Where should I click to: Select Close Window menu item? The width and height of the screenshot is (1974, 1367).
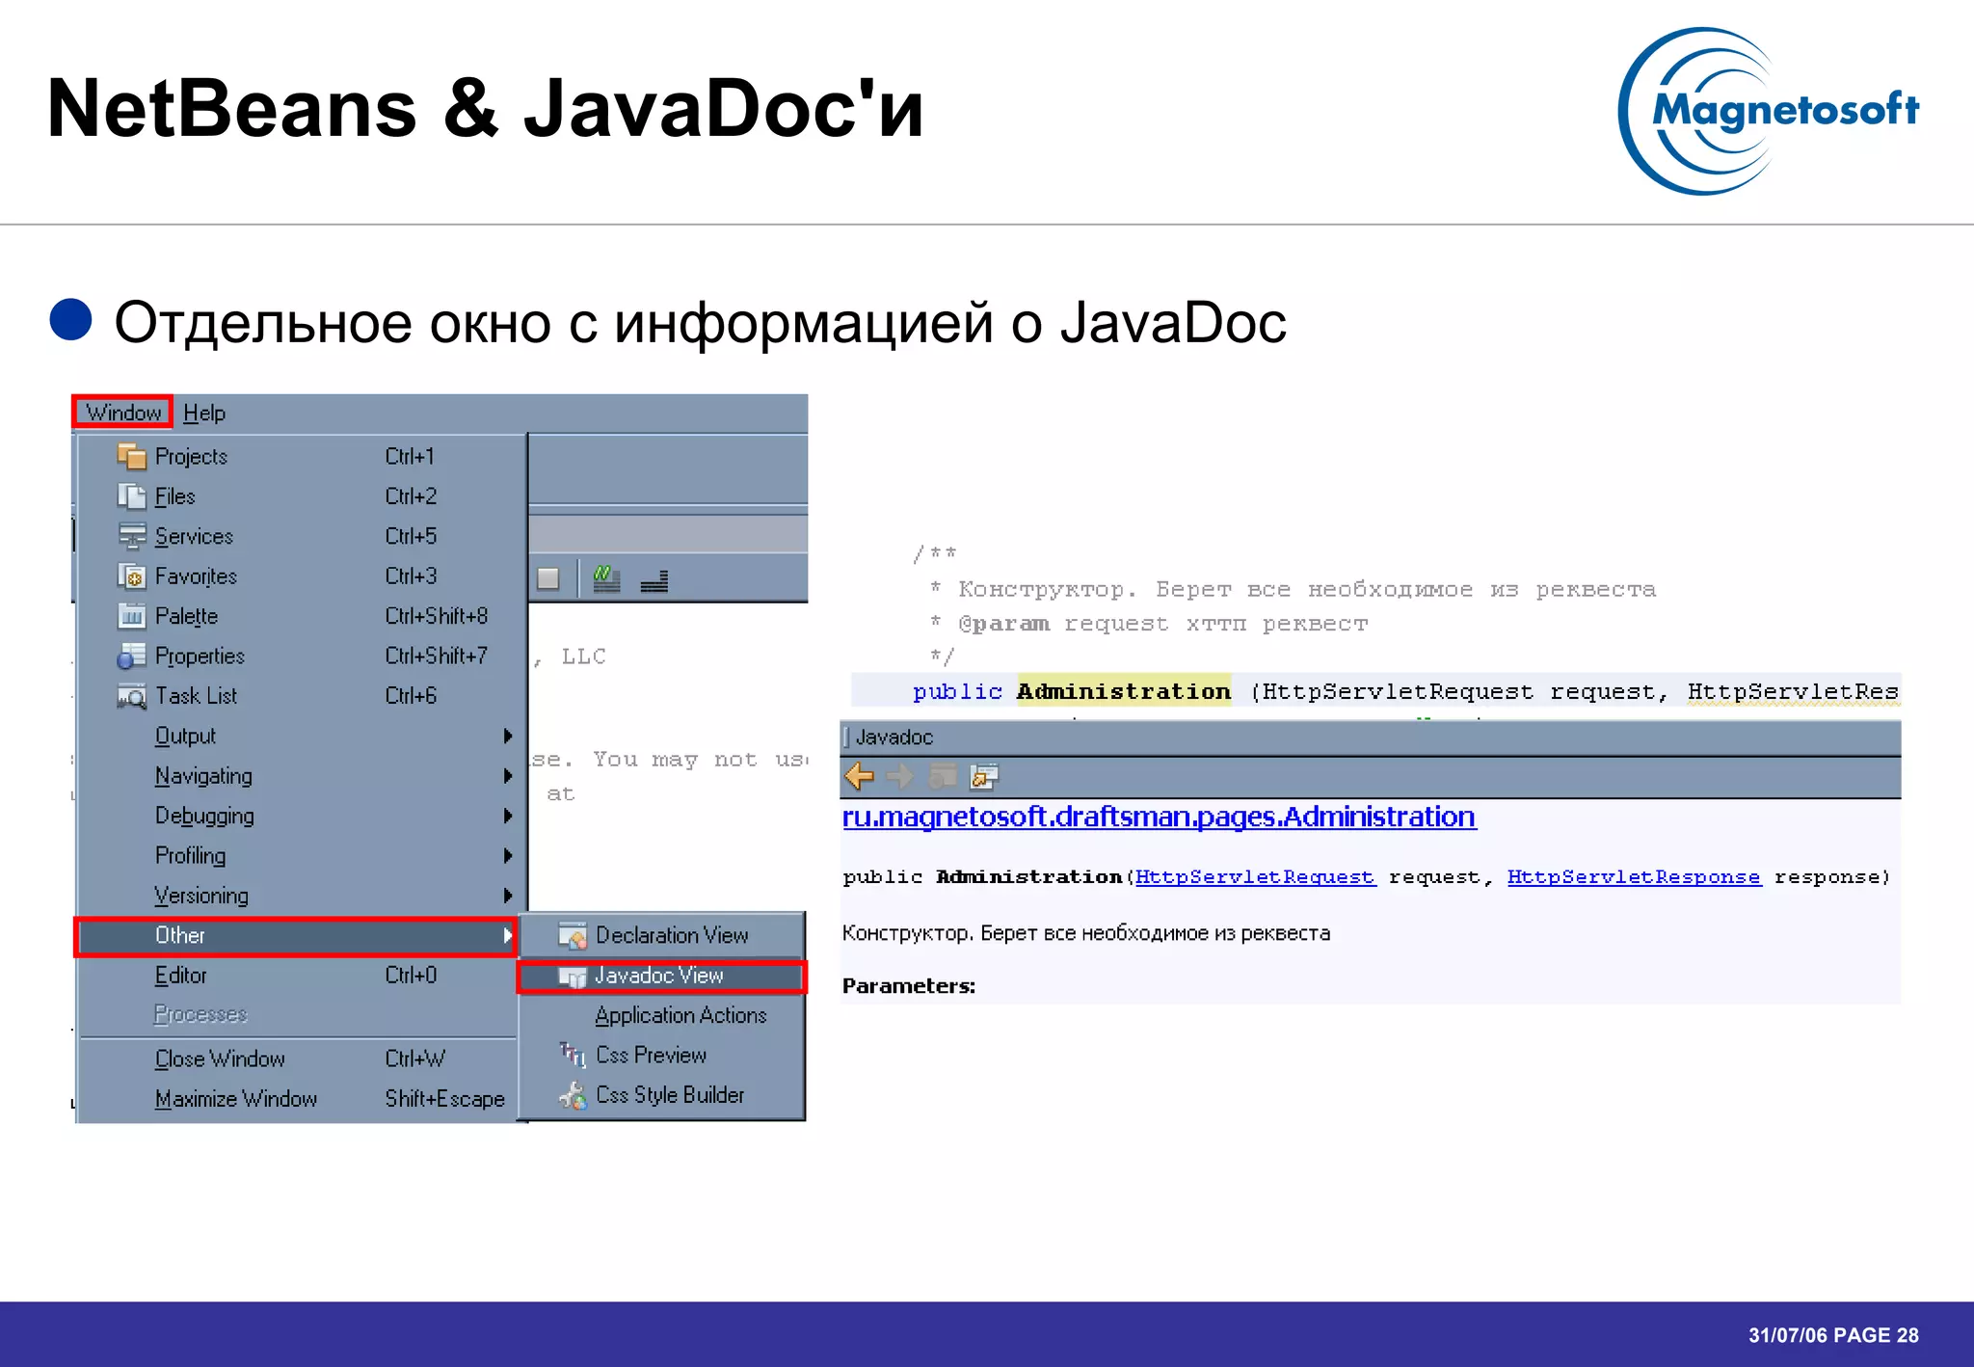point(297,1059)
